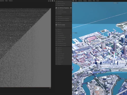Open UV Straighten options gear
This screenshot has height=95, width=127.
point(71,35)
